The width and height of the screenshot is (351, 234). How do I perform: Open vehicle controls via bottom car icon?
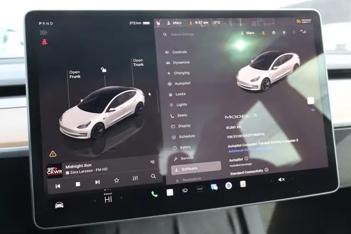click(59, 205)
